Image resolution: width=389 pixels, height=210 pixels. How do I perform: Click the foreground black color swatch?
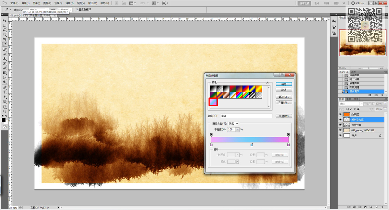tap(4, 120)
